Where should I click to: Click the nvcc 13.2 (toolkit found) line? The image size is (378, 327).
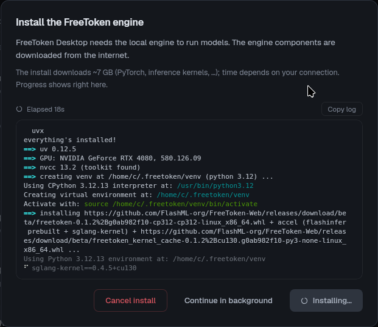click(x=90, y=168)
